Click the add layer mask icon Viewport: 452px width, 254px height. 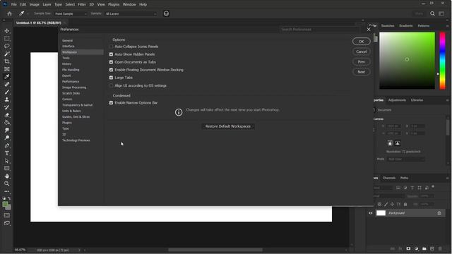pyautogui.click(x=408, y=248)
